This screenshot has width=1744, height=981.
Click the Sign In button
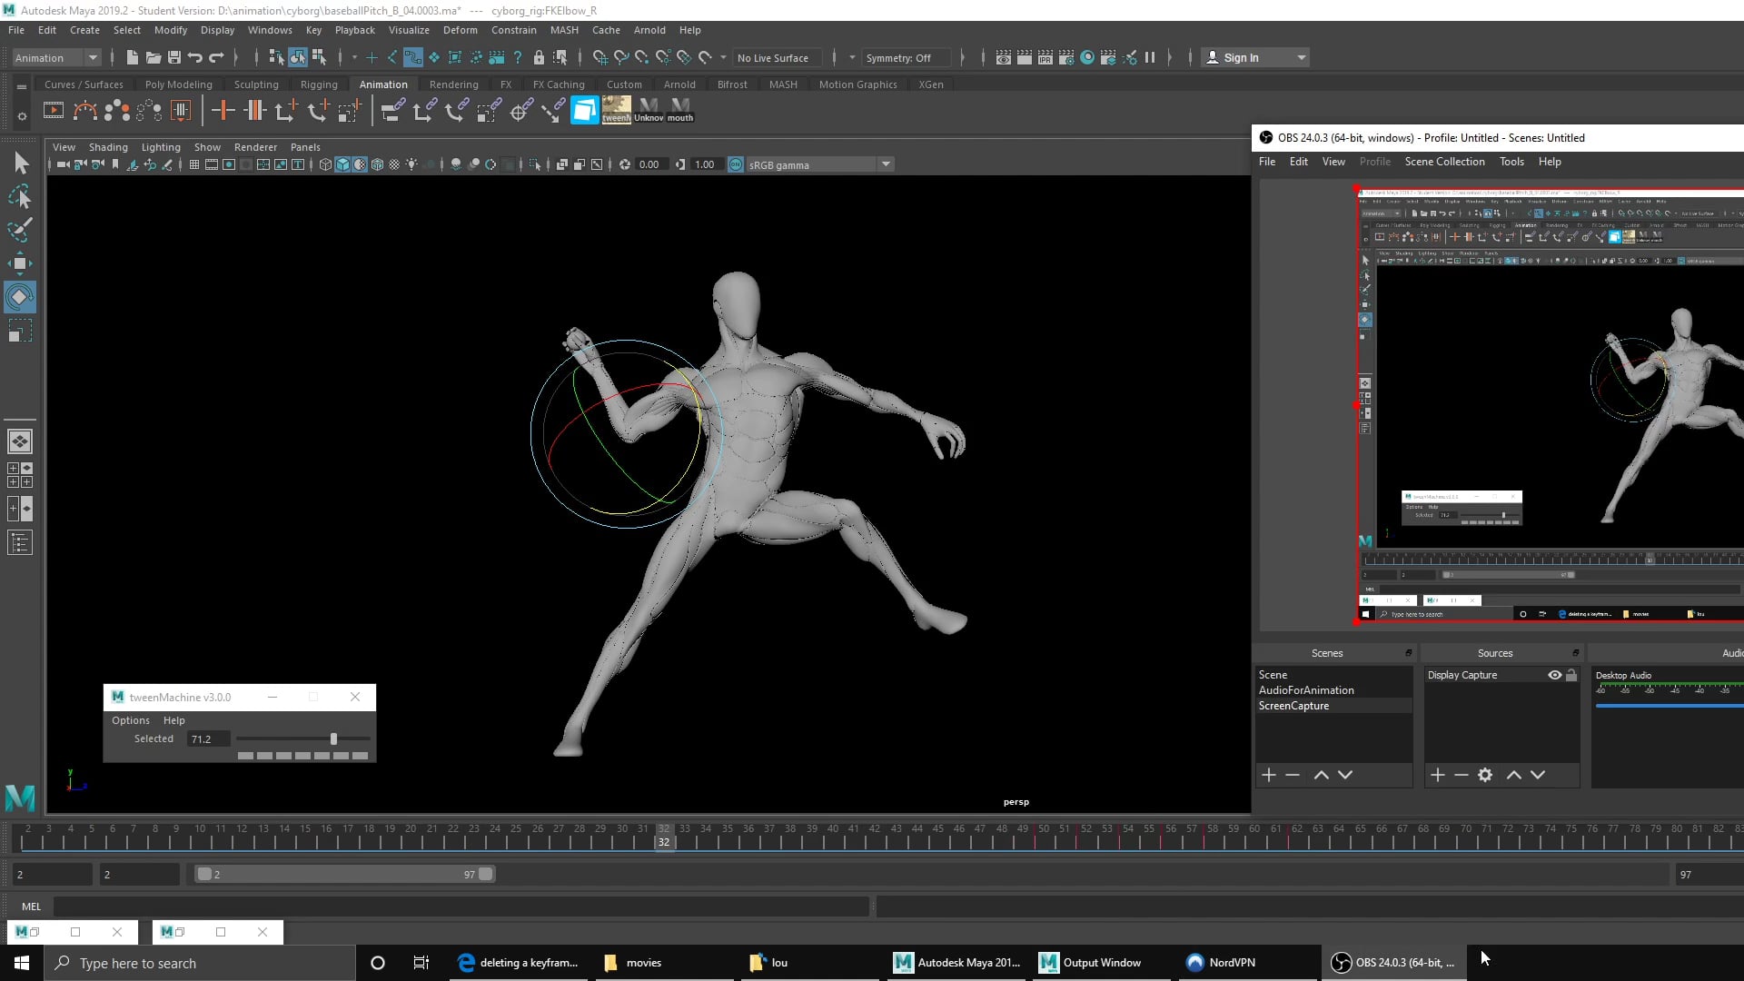point(1244,57)
